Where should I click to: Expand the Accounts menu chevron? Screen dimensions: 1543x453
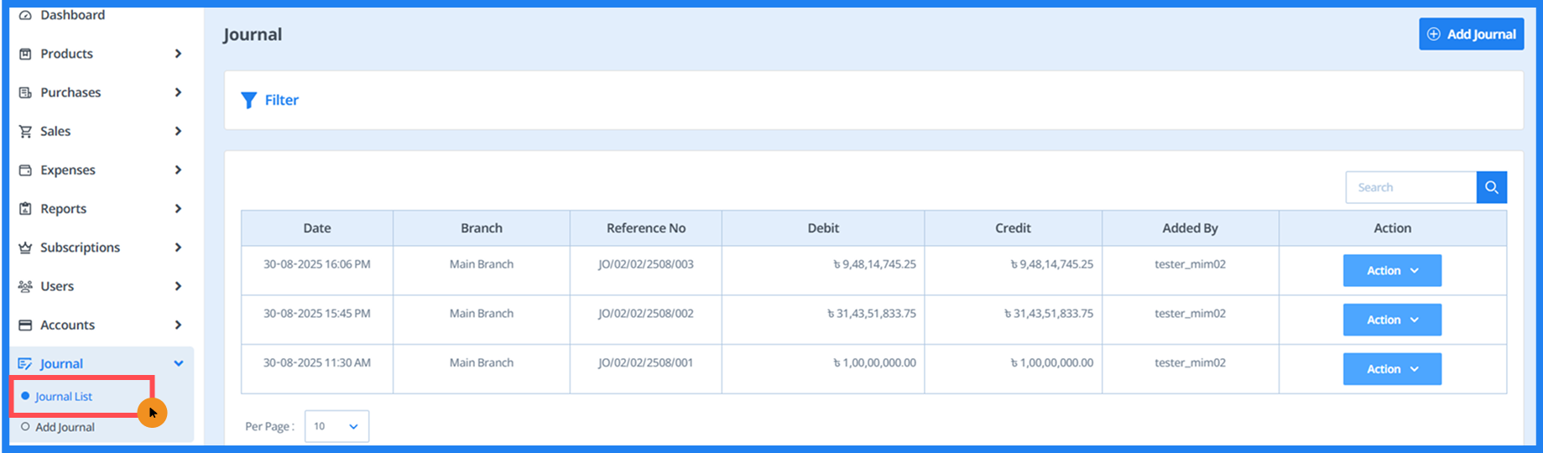pos(178,325)
